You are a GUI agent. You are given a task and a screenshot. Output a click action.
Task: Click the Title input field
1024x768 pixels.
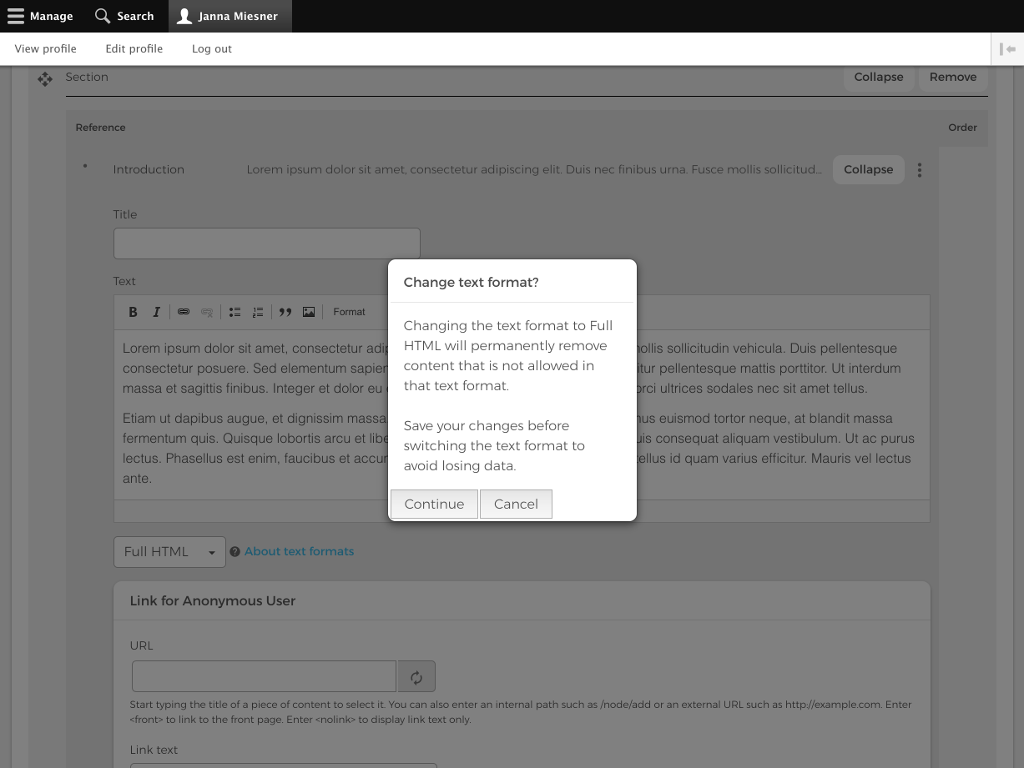[267, 243]
